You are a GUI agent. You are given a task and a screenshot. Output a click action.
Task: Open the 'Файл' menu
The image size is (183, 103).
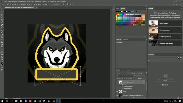point(6,1)
